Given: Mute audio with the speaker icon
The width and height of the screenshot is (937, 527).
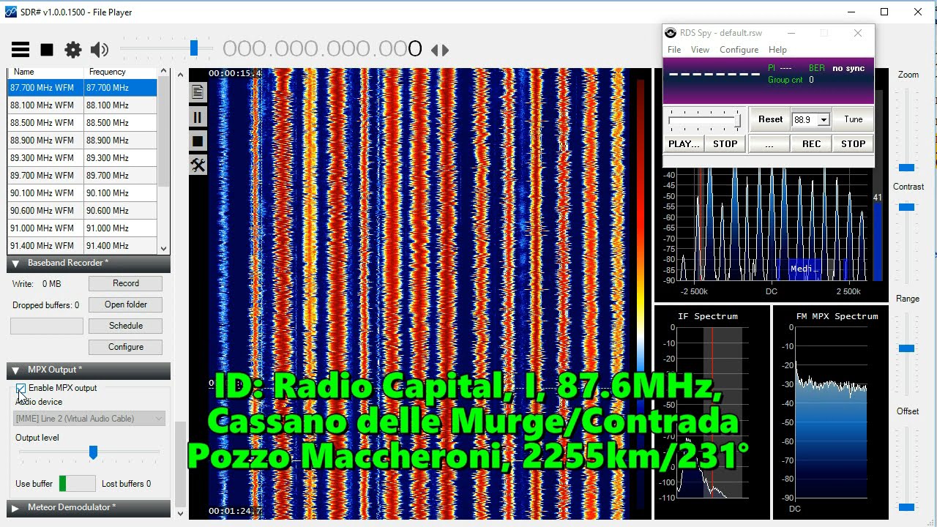Looking at the screenshot, I should pos(100,50).
